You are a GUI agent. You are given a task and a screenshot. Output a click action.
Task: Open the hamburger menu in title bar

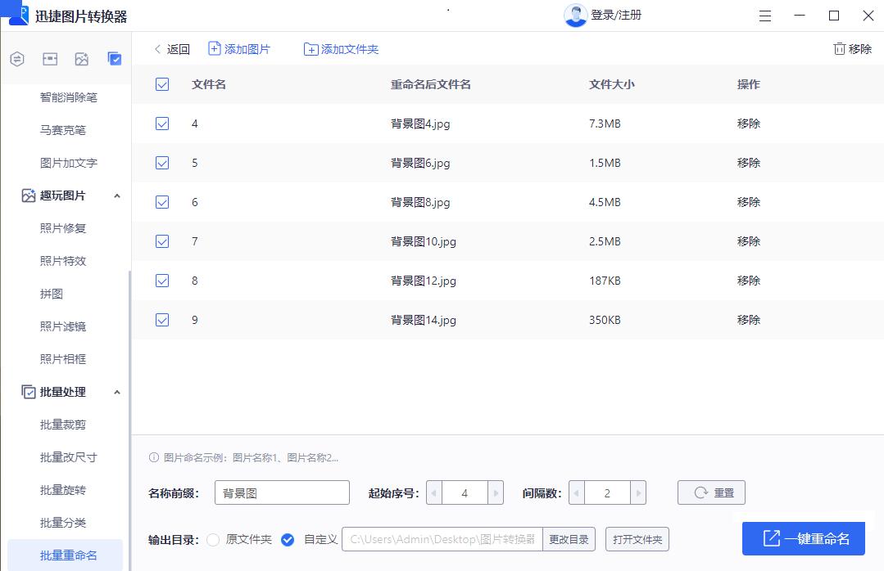tap(764, 16)
